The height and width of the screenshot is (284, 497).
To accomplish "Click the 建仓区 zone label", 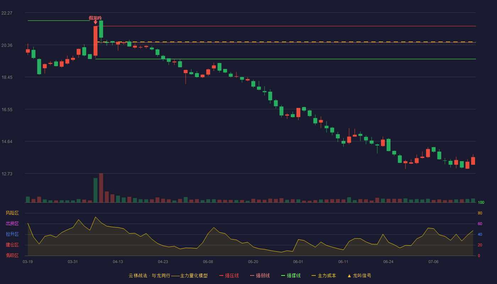I will 12,245.
